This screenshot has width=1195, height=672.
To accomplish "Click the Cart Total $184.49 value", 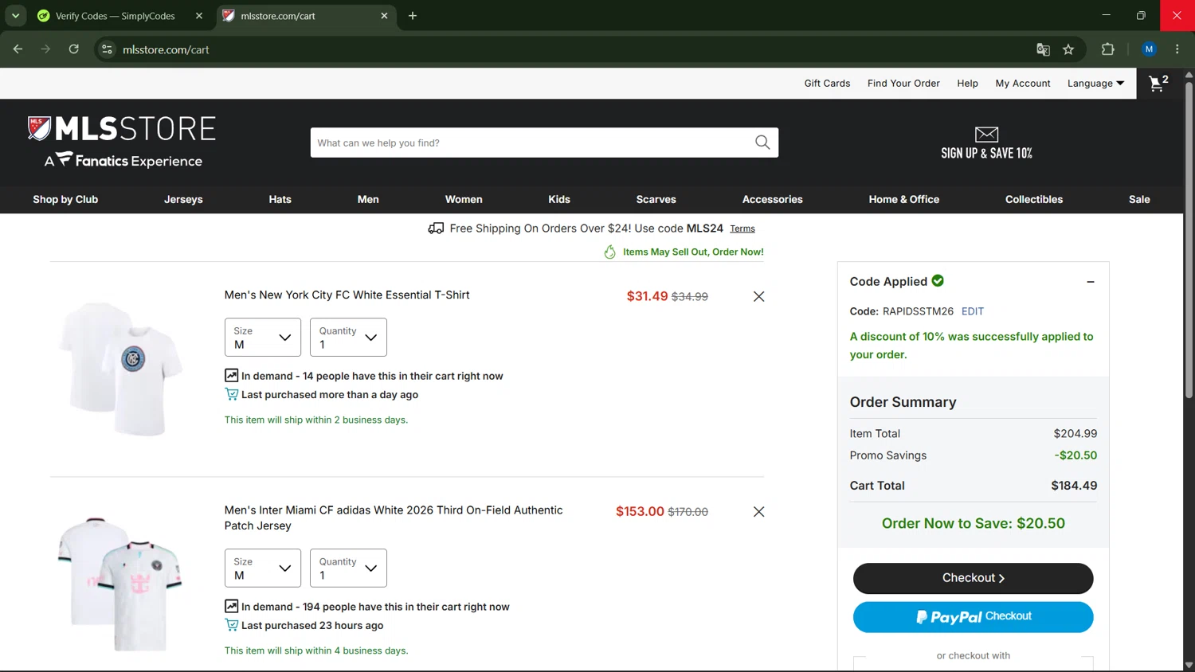I will (x=1074, y=486).
